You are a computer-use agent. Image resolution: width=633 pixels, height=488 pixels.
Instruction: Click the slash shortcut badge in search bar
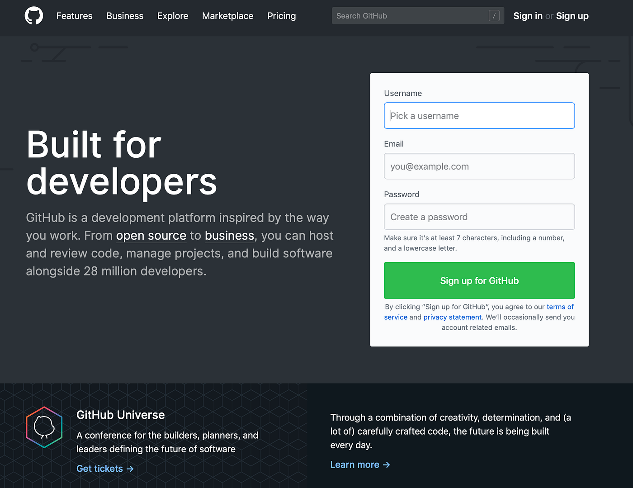(x=494, y=15)
